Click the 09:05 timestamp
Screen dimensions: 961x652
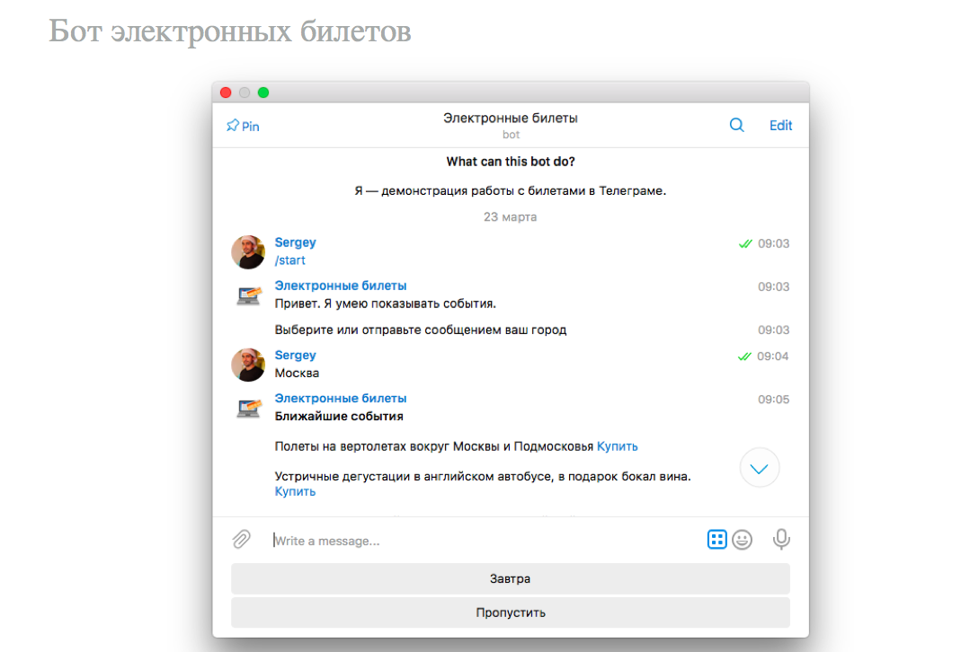(x=773, y=400)
